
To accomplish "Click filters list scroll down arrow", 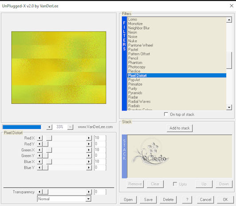I will pos(229,107).
